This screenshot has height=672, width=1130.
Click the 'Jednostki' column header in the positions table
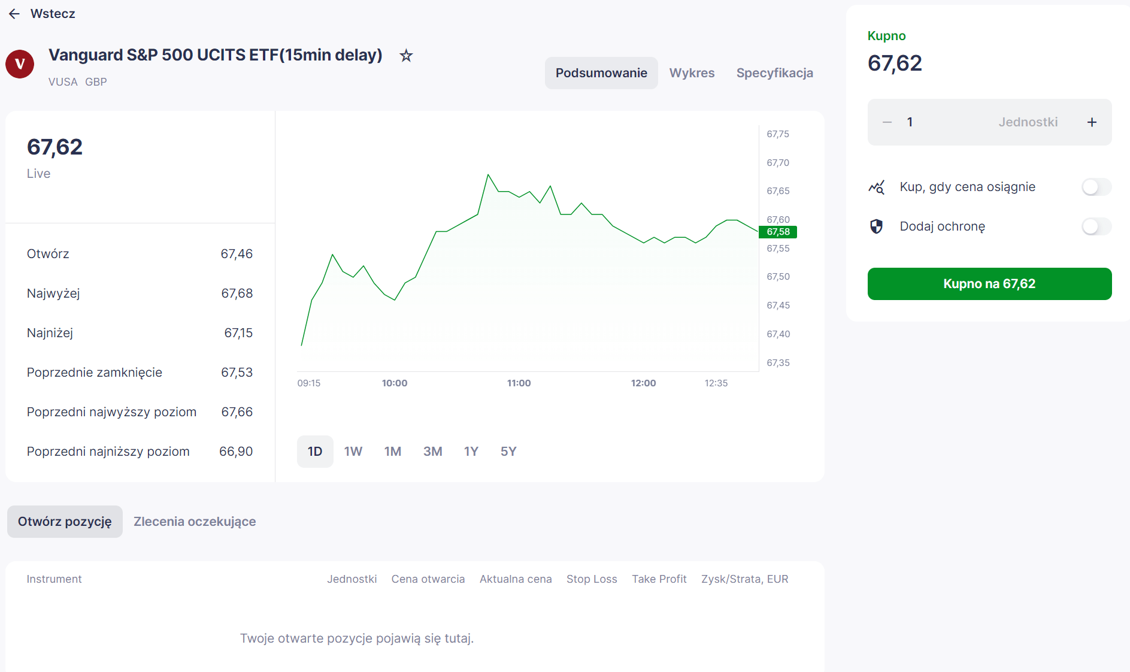tap(352, 579)
